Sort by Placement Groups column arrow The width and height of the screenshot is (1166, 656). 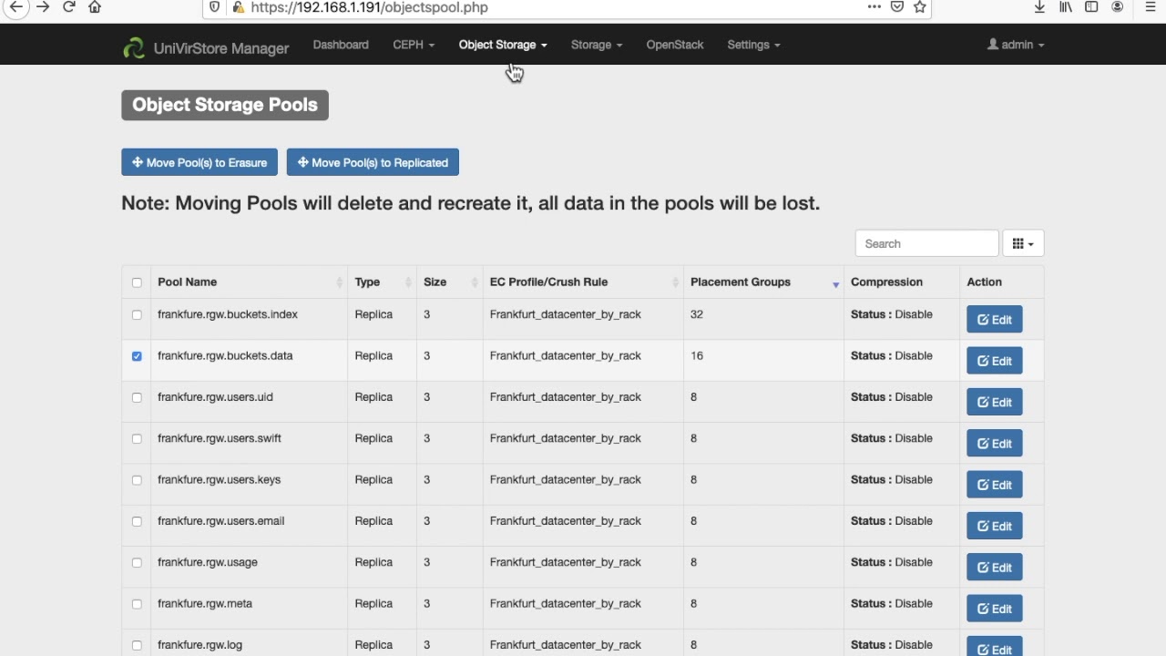[835, 283]
